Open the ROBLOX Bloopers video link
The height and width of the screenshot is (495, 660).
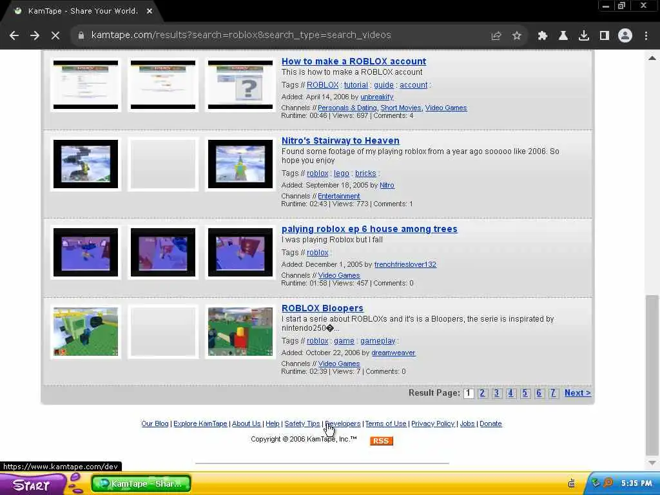point(322,308)
